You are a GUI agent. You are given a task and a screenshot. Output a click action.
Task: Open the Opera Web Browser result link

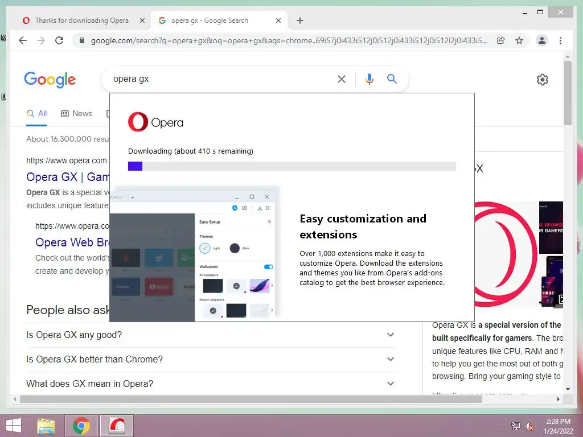[72, 242]
